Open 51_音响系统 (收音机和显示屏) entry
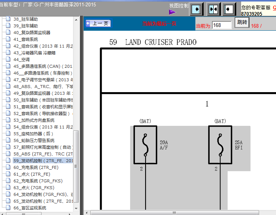 tap(43, 107)
